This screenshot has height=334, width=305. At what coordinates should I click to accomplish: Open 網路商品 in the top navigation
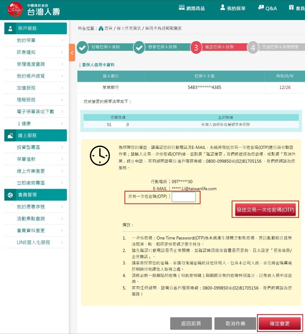(192, 8)
